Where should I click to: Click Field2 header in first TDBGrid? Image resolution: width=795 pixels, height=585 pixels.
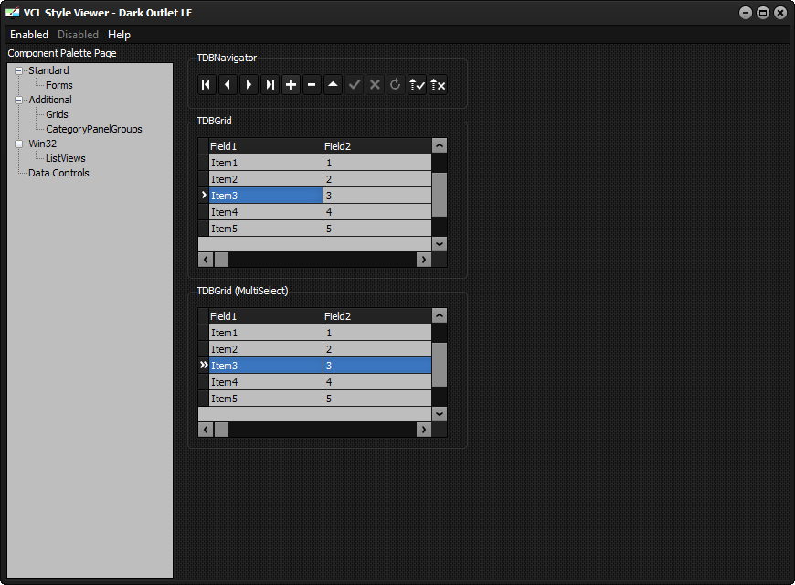pyautogui.click(x=377, y=146)
